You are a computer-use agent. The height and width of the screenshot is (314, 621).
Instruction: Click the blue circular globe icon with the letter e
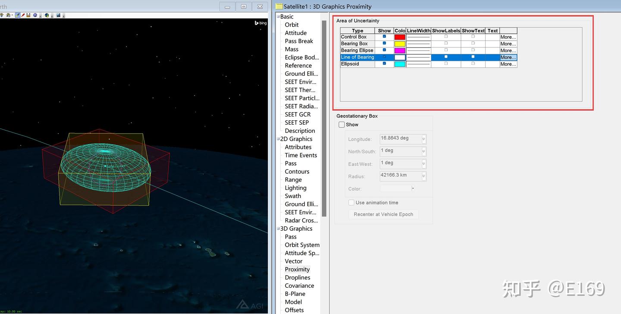pos(35,15)
